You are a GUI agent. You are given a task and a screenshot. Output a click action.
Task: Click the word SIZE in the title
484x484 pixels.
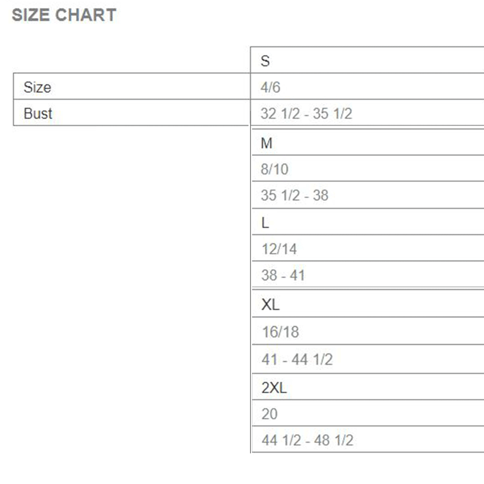(31, 15)
